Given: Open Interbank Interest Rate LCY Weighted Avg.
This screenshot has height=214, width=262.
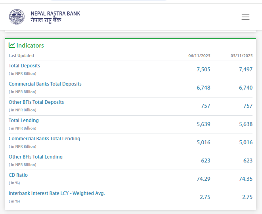Looking at the screenshot, I should click(x=57, y=193).
